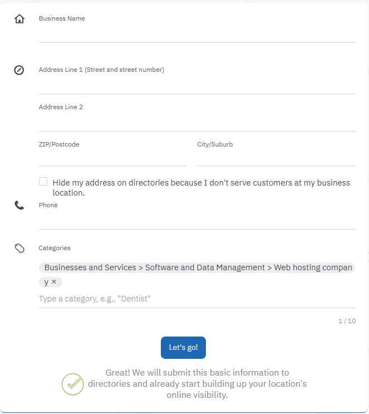
Task: Click the house icon beside Business Name
Action: pos(19,19)
